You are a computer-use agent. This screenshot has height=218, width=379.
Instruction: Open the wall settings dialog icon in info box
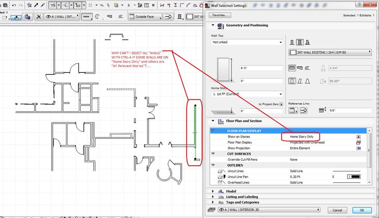(38, 17)
